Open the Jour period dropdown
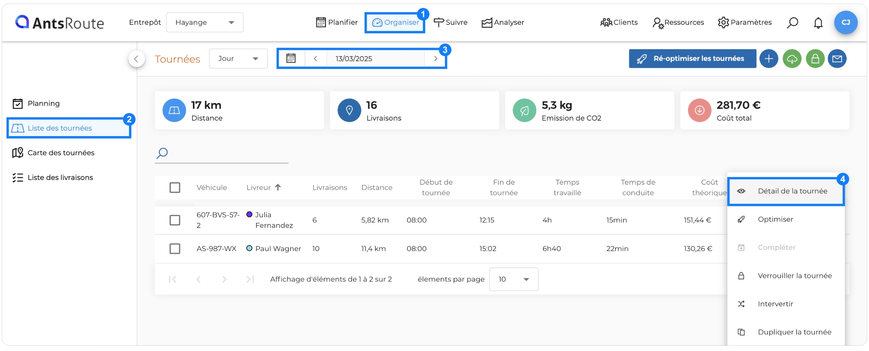This screenshot has height=351, width=869. (238, 58)
